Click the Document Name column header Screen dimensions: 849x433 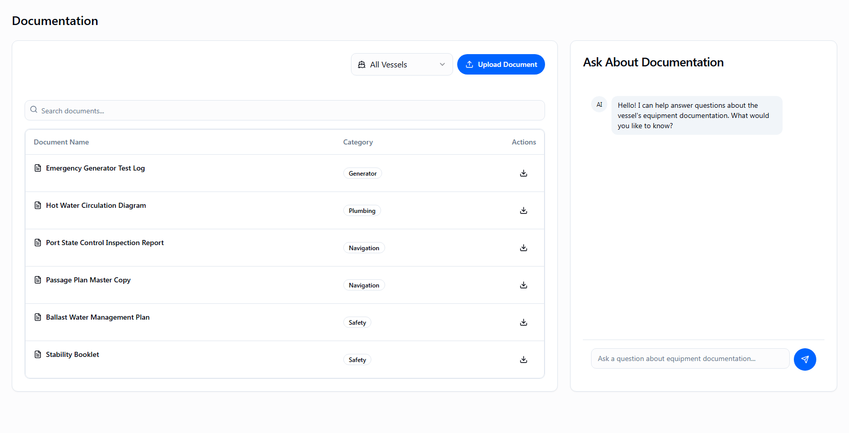click(61, 142)
